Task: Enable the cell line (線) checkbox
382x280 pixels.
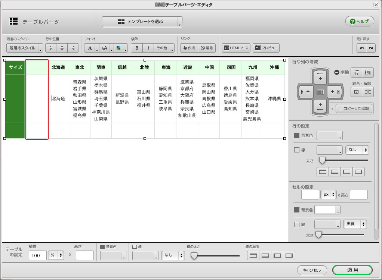Action: 297,224
